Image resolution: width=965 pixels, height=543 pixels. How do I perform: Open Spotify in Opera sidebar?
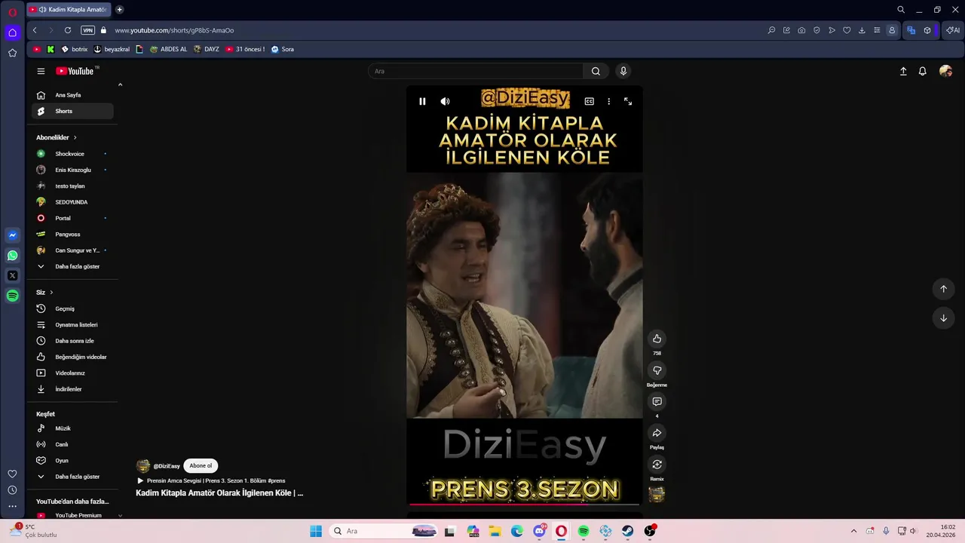(12, 296)
